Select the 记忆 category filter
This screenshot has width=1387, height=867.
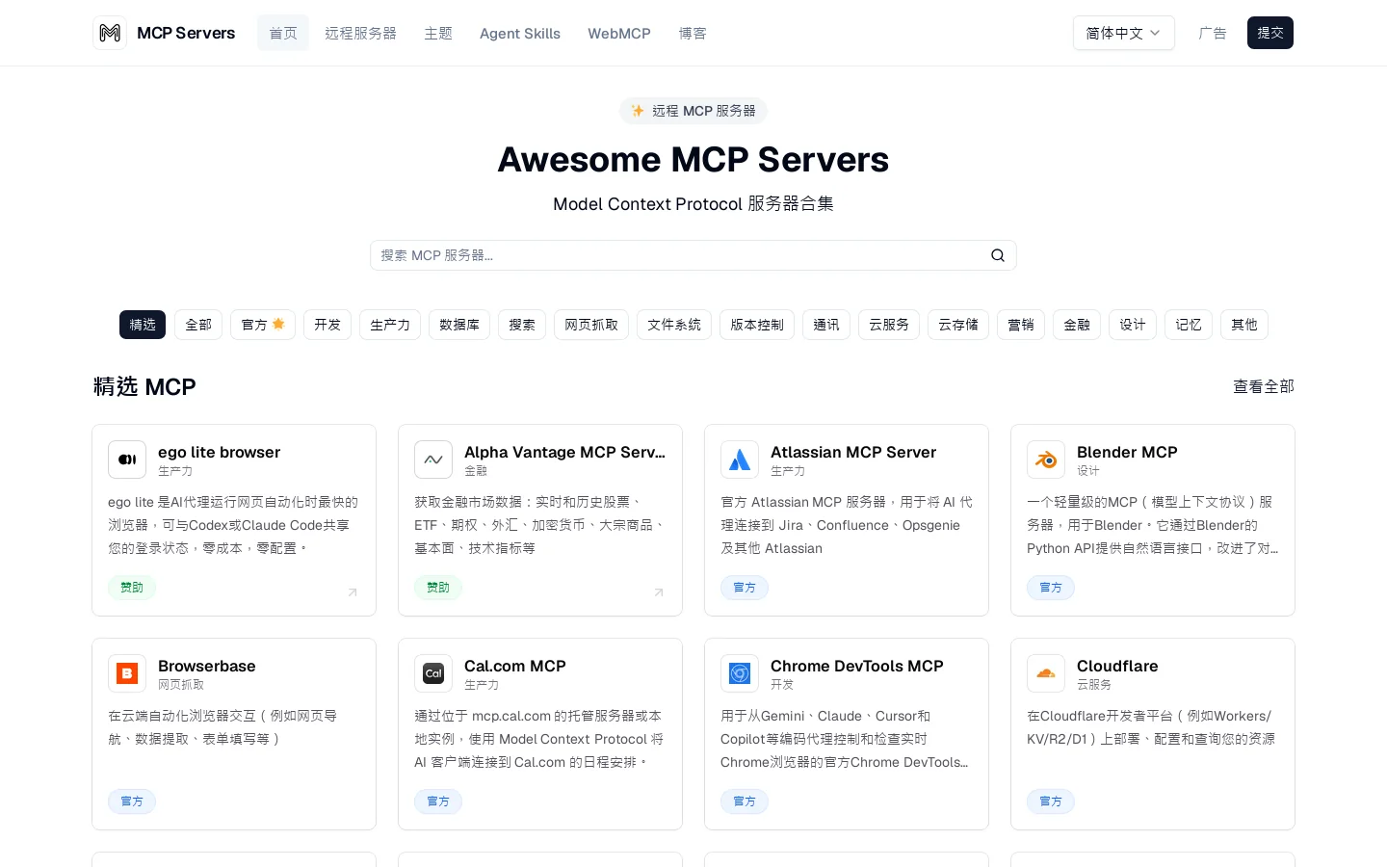click(1189, 325)
